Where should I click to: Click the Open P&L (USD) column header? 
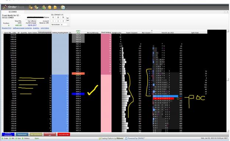[x=10, y=33]
